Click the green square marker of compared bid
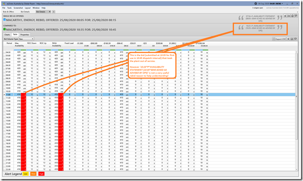 coord(5,29)
